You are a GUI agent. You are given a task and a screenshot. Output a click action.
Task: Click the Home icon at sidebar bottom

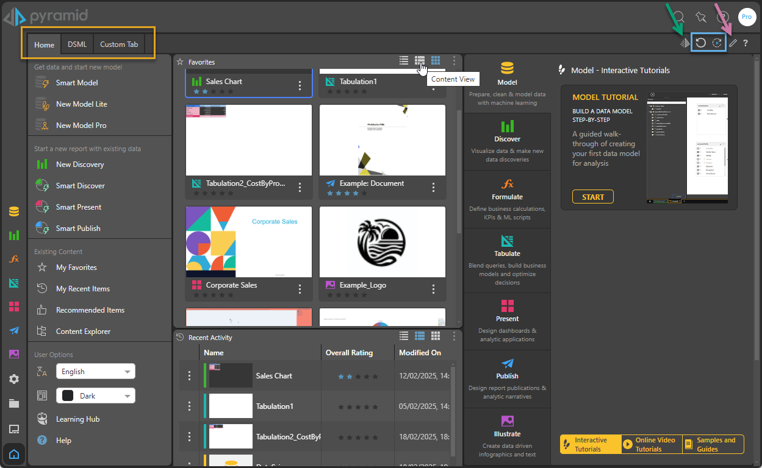14,454
